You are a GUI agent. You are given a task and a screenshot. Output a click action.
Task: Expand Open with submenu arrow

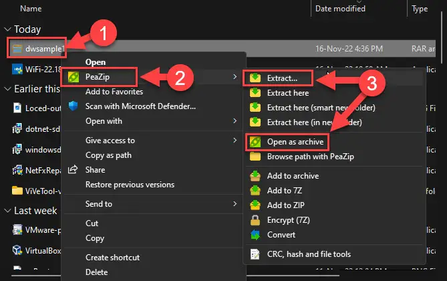point(235,121)
